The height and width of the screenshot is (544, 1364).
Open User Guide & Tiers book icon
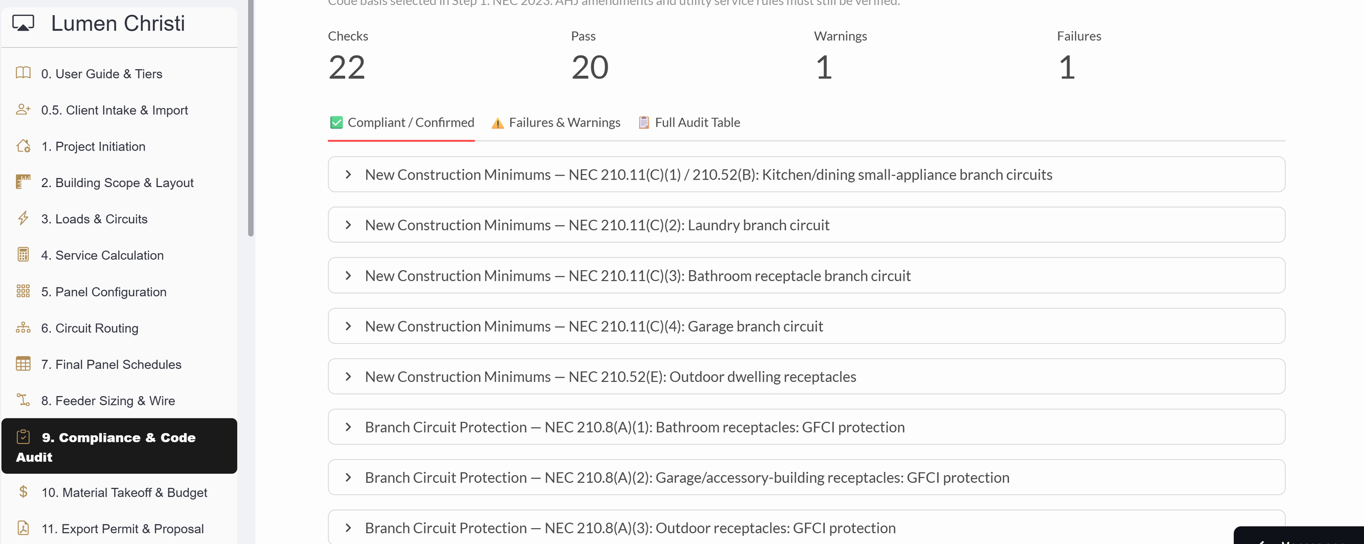[x=23, y=73]
